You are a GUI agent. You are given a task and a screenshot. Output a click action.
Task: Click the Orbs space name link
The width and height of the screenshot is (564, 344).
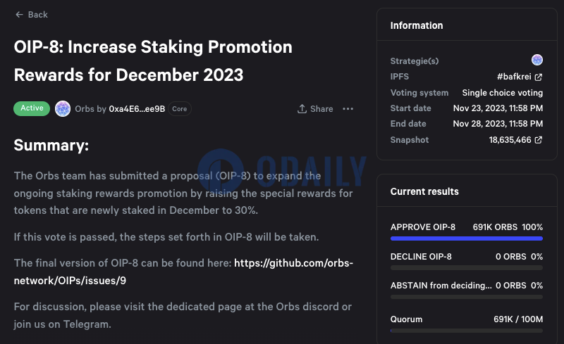click(85, 109)
